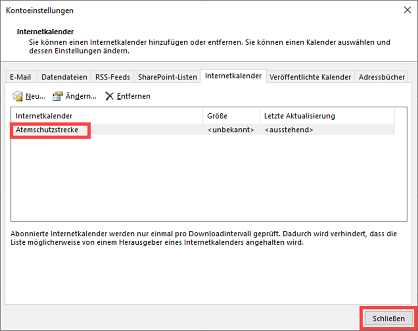Click the Ändern icon
The height and width of the screenshot is (331, 418).
[57, 96]
